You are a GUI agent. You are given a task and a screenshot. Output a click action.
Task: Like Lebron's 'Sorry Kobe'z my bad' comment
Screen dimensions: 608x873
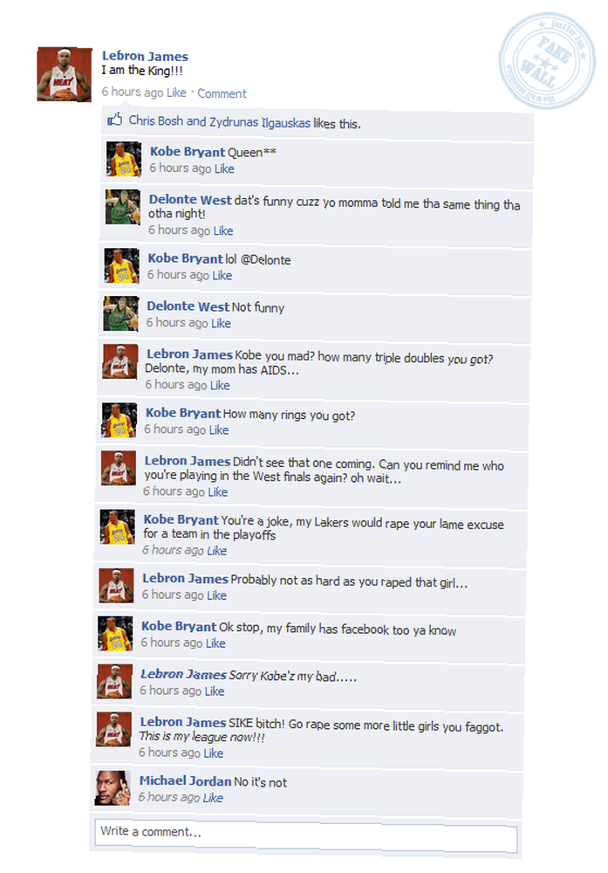pos(215,691)
